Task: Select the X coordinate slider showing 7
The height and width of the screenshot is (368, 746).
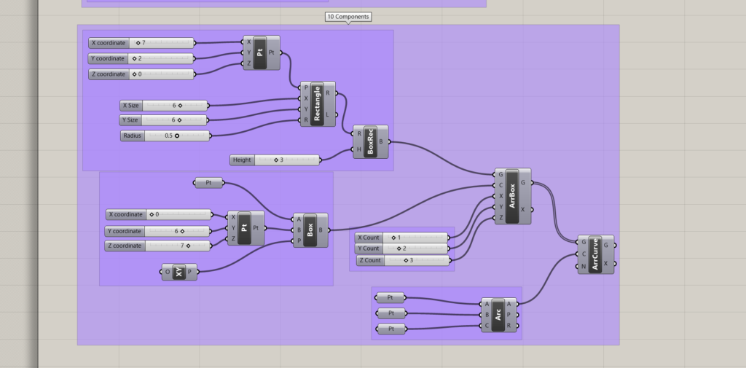Action: [141, 43]
